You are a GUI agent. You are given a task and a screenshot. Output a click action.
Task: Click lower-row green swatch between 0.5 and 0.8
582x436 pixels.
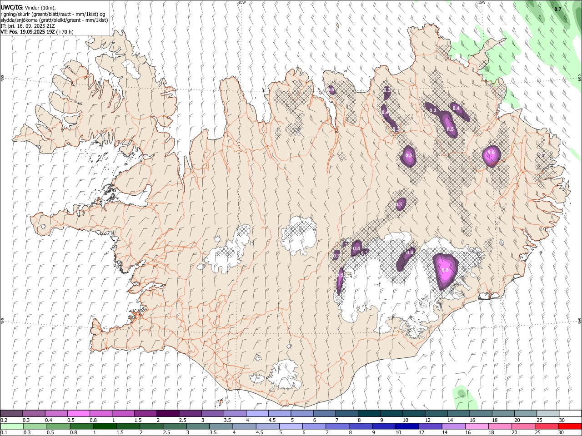59,426
